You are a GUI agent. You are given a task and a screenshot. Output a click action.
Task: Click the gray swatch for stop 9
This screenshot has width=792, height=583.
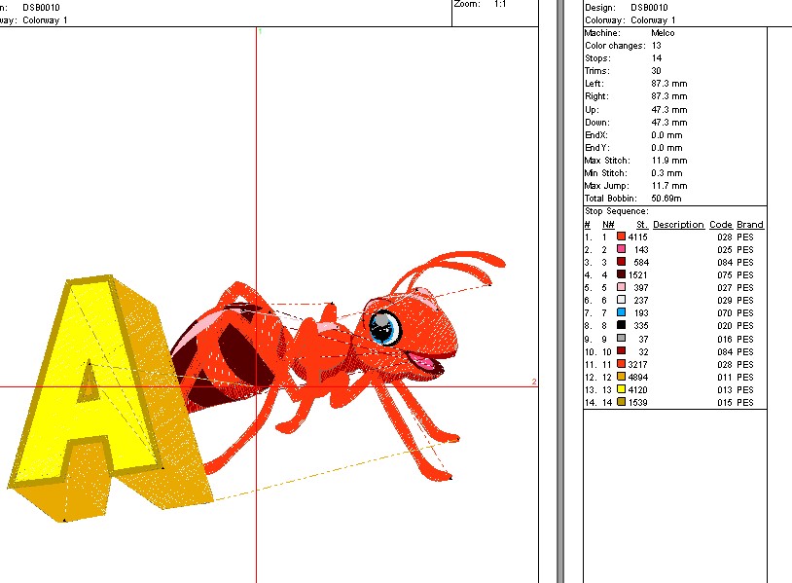point(621,339)
